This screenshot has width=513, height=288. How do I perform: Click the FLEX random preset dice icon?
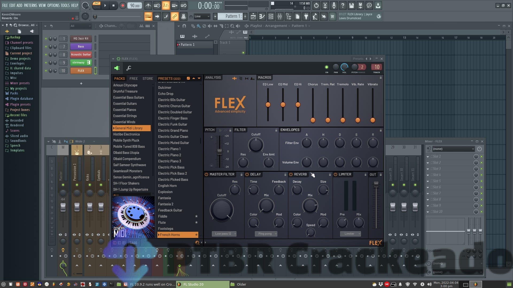(x=188, y=78)
